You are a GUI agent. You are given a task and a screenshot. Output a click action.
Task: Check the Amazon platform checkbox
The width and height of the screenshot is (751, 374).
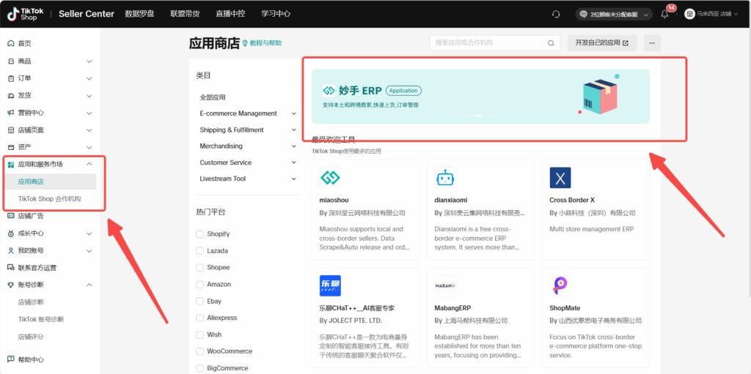click(x=199, y=284)
